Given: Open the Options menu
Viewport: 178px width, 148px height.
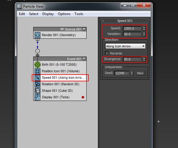Looking at the screenshot, I should 64,14.
